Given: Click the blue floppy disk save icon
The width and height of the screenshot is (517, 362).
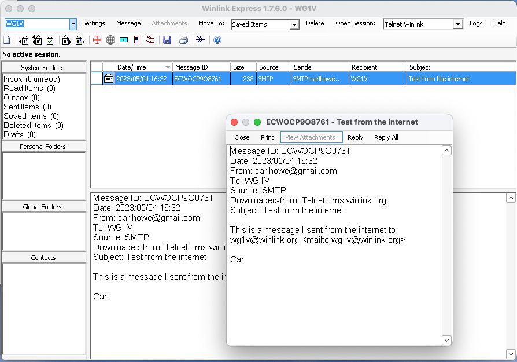Looking at the screenshot, I should point(167,40).
